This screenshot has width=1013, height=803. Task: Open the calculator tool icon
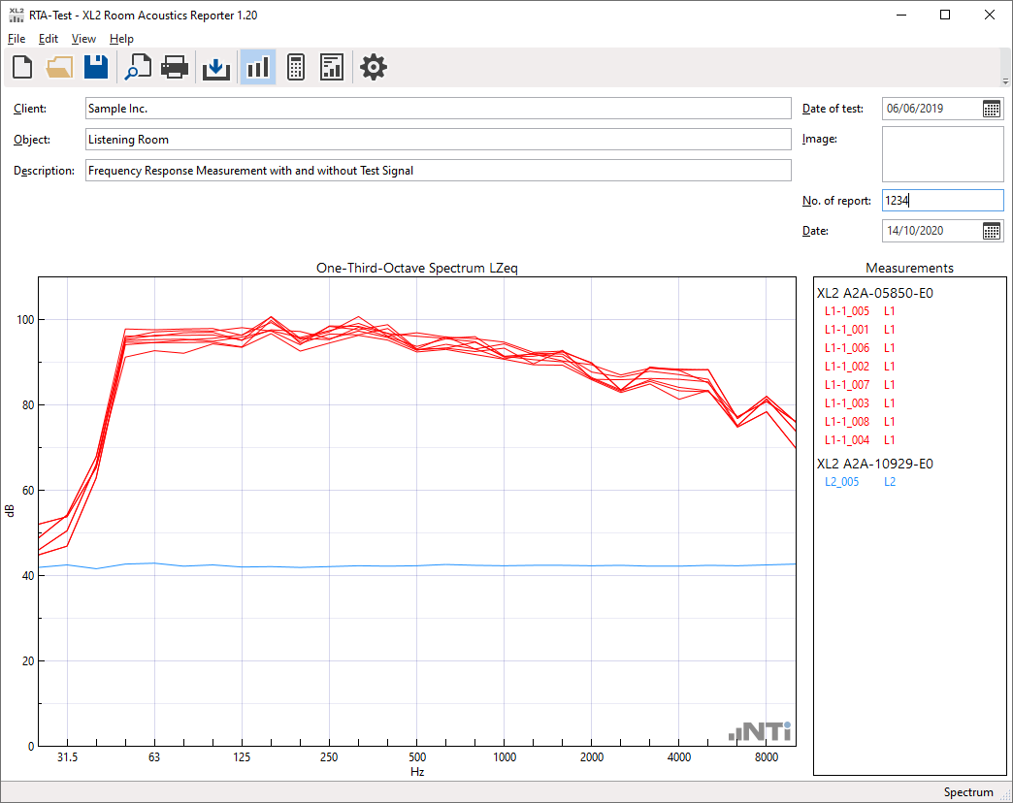click(296, 67)
